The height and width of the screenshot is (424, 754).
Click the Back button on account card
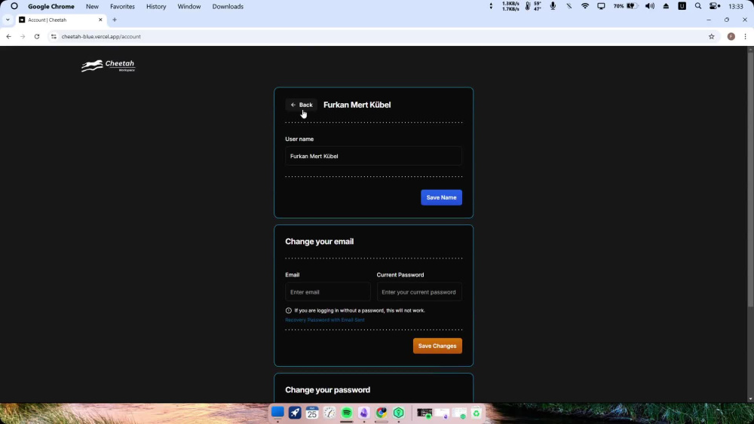302,105
